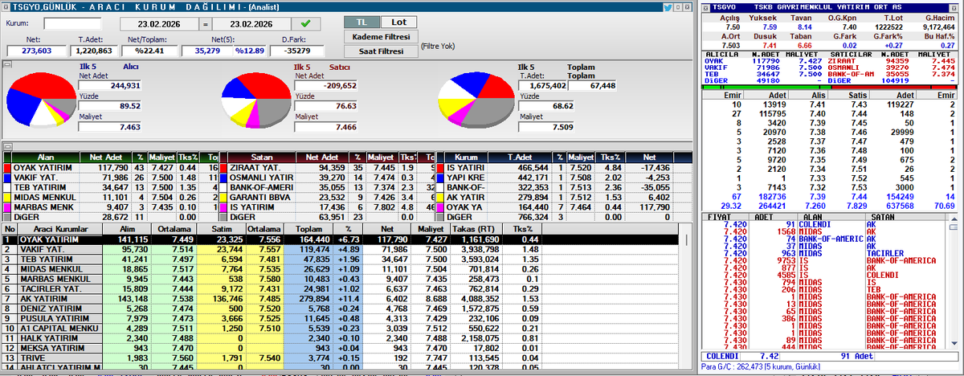Image resolution: width=964 pixels, height=376 pixels.
Task: Sort by the Alan column header
Action: [x=45, y=157]
